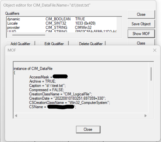Click the Qualifiers list horizontal scrollbar thumb

pyautogui.click(x=29, y=34)
